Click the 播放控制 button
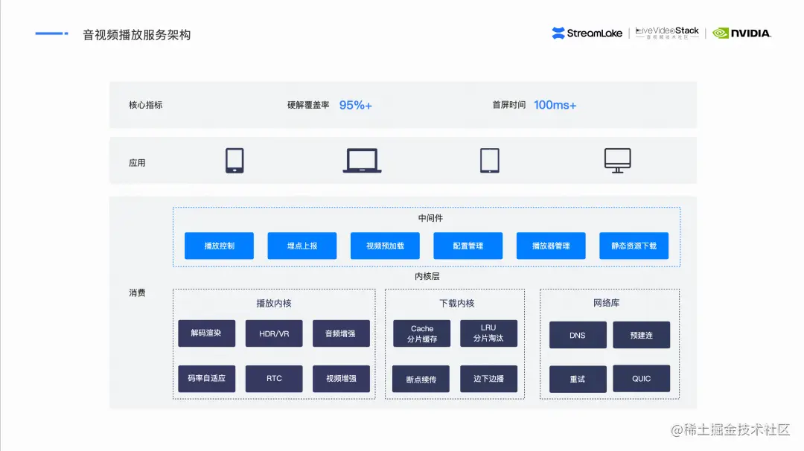804x451 pixels. pos(219,246)
